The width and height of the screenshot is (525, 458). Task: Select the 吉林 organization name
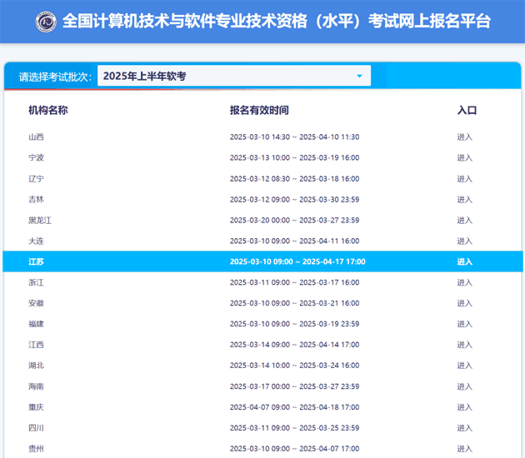(x=36, y=199)
